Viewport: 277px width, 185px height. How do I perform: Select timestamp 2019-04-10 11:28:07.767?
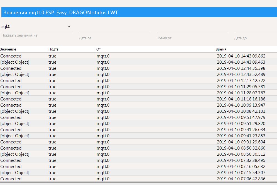[241, 93]
